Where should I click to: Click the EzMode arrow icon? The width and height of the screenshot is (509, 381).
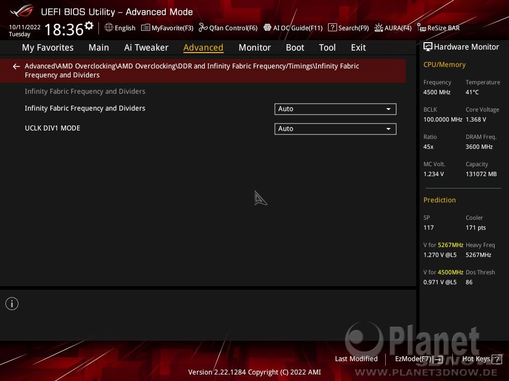438,359
